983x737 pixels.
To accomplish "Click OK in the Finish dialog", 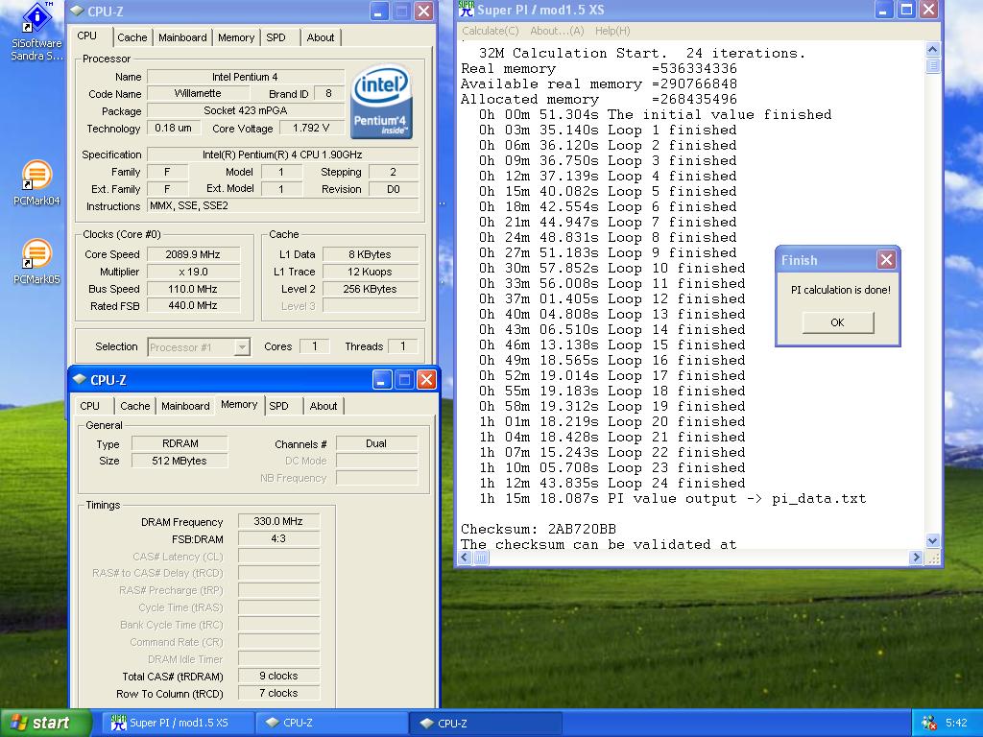I will 837,322.
